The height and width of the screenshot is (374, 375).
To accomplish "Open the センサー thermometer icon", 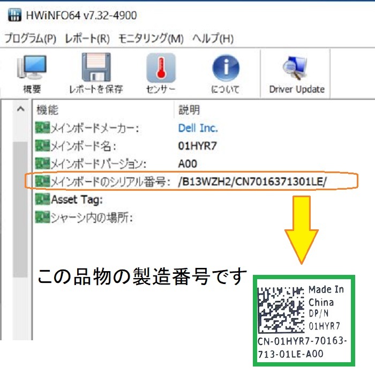I will click(161, 68).
